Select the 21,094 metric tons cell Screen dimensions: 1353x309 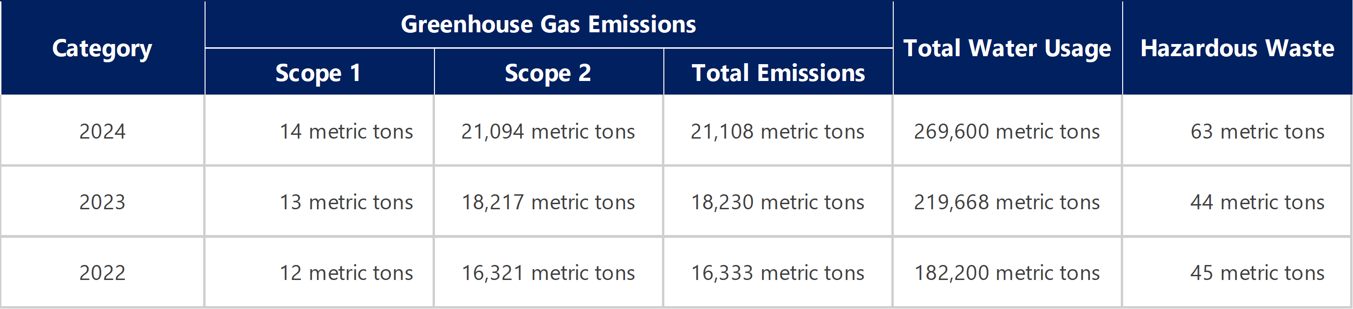click(x=548, y=132)
